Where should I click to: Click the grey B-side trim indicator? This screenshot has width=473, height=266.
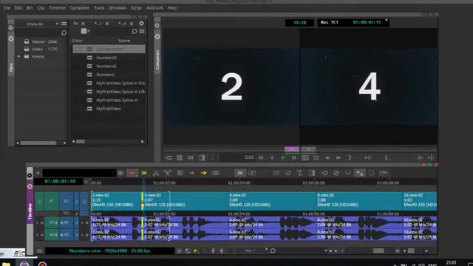coord(308,149)
